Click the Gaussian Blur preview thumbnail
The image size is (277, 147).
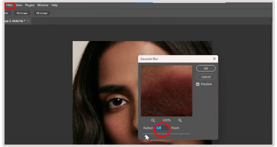click(x=167, y=91)
